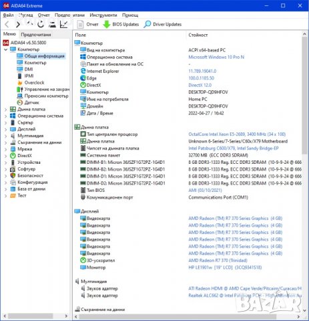Select the DMI tree item
Image resolution: width=309 pixels, height=321 pixels.
[25, 69]
